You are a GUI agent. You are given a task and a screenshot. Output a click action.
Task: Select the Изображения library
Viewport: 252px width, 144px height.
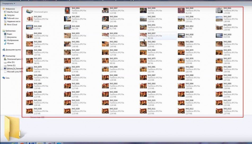click(5, 40)
